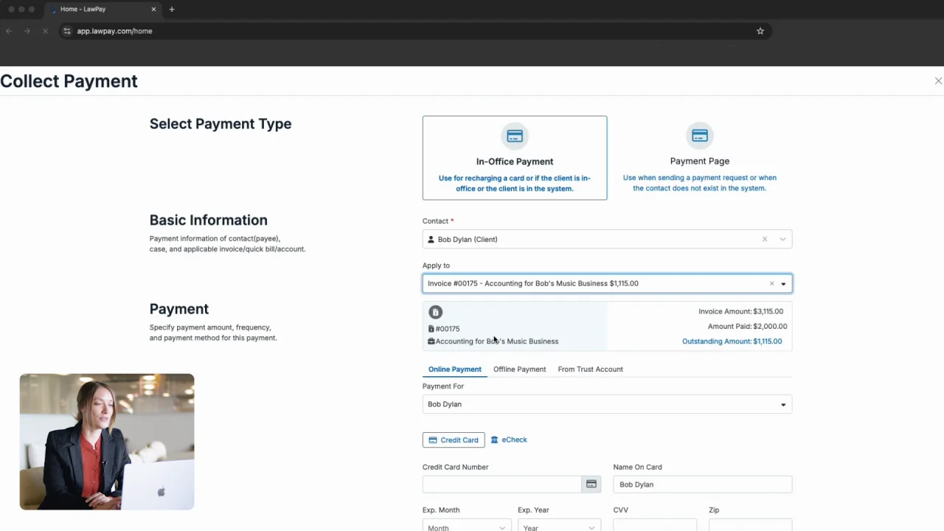Click the browser forward arrow

(x=27, y=31)
